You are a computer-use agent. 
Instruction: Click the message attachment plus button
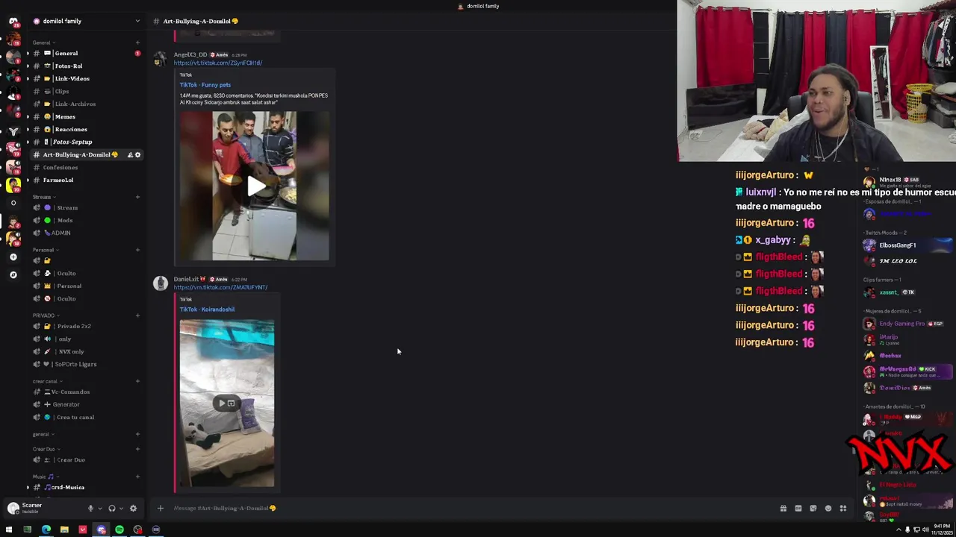[160, 508]
